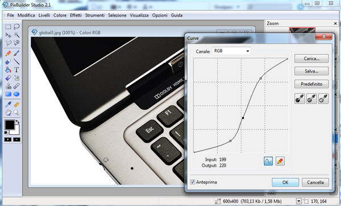Screen dimensions: 341x206
Task: Select the Rectangular Marquee selection tool
Action: click(x=8, y=27)
